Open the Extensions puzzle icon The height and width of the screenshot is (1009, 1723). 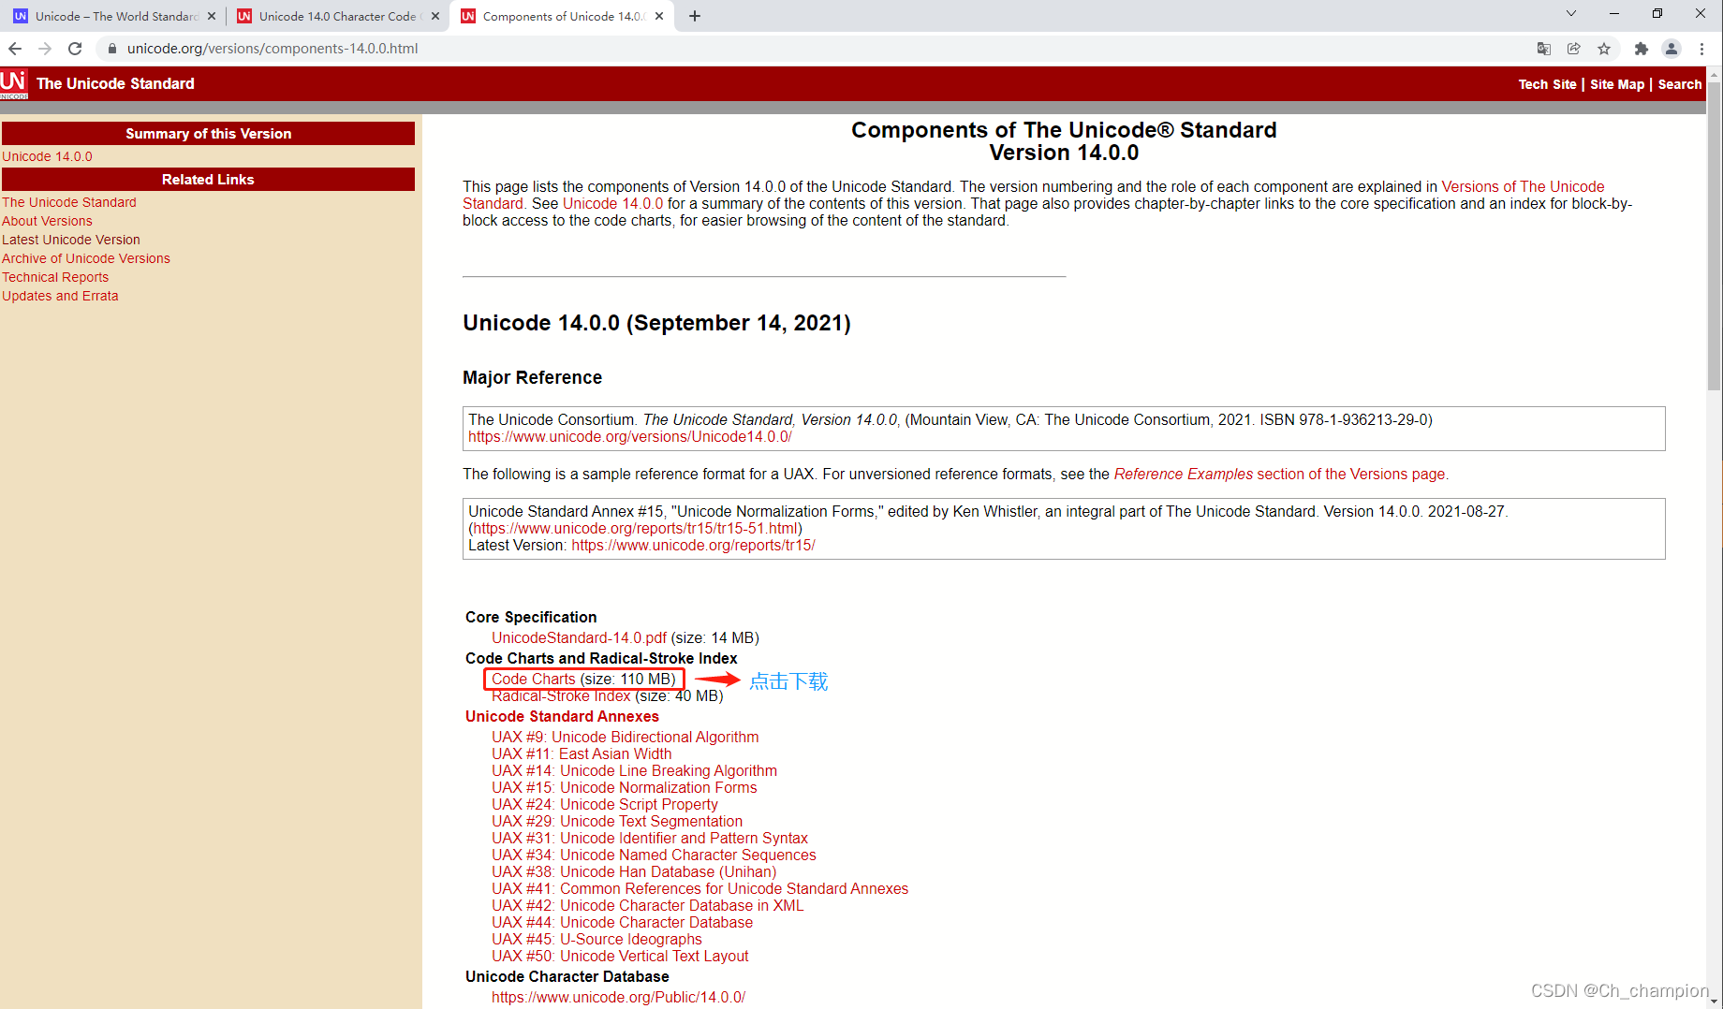click(x=1642, y=49)
